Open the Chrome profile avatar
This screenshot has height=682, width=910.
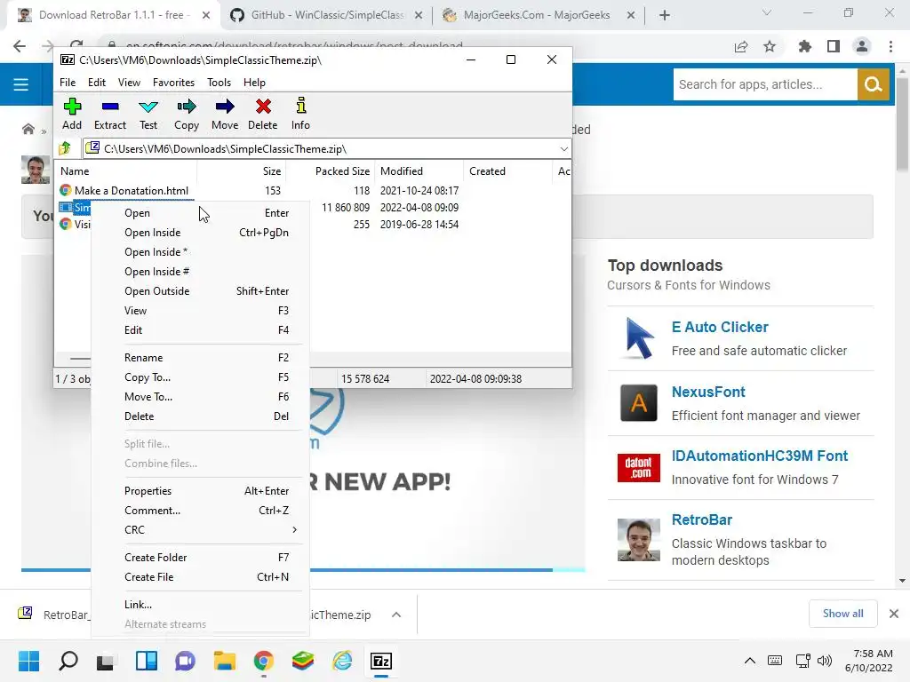point(862,46)
